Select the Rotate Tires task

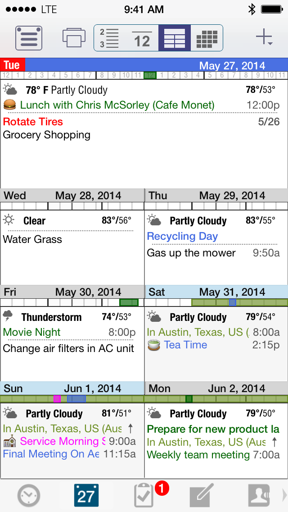(x=33, y=122)
